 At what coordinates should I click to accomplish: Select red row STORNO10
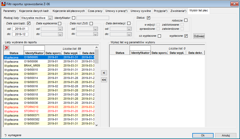[x=49, y=107]
